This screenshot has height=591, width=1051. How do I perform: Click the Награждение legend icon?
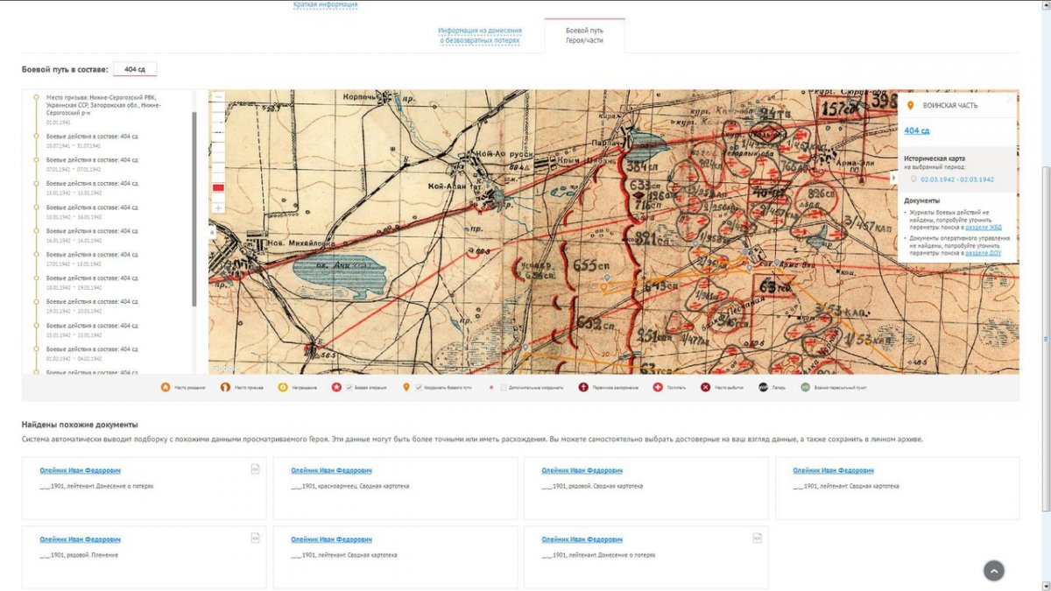283,387
